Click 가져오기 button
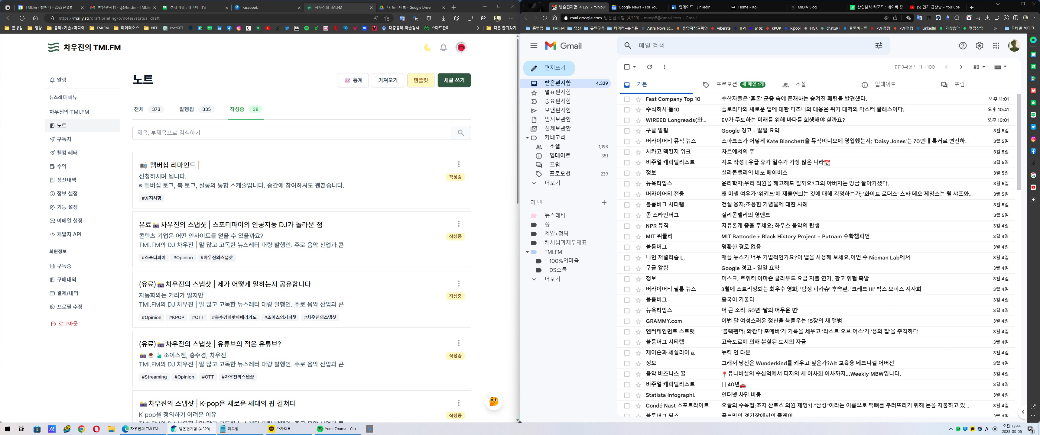Image resolution: width=1040 pixels, height=435 pixels. click(x=388, y=80)
